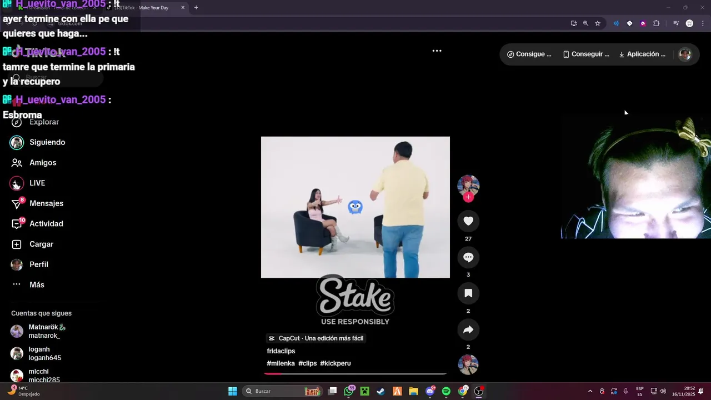Click the taskbar Buscar search box
Image resolution: width=711 pixels, height=400 pixels.
[x=283, y=391]
